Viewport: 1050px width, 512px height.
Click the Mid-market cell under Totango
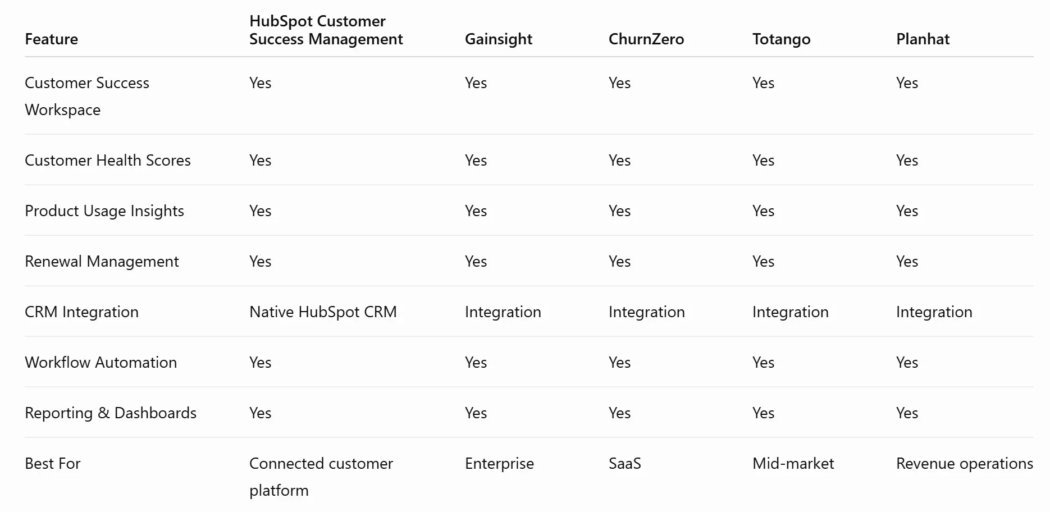[x=793, y=463]
